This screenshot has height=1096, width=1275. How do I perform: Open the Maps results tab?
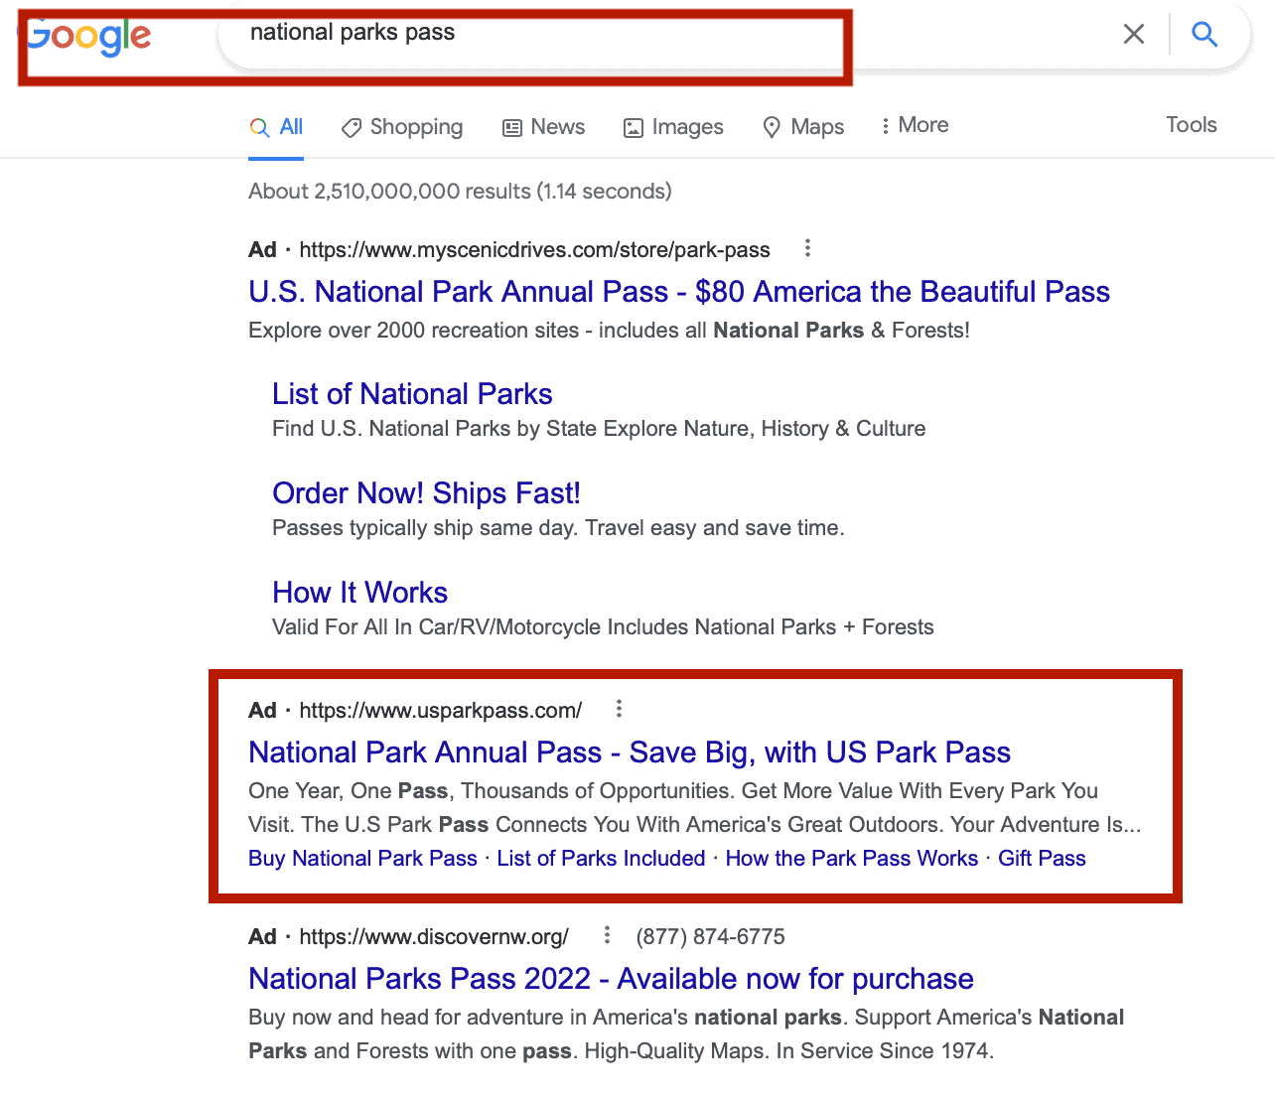click(x=803, y=127)
